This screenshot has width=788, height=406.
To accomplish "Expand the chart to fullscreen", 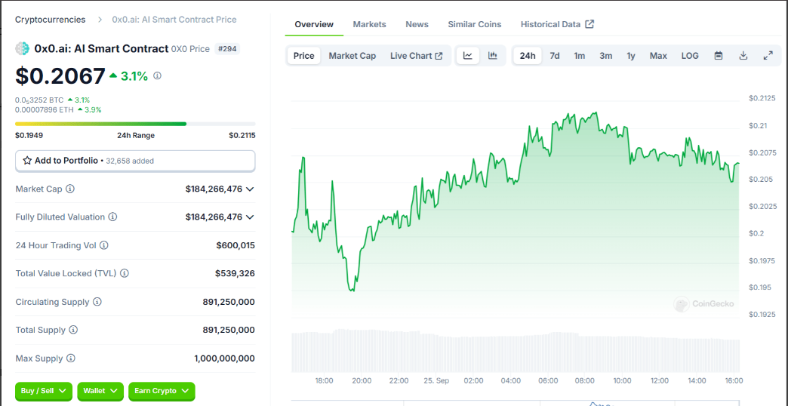I will [x=768, y=56].
